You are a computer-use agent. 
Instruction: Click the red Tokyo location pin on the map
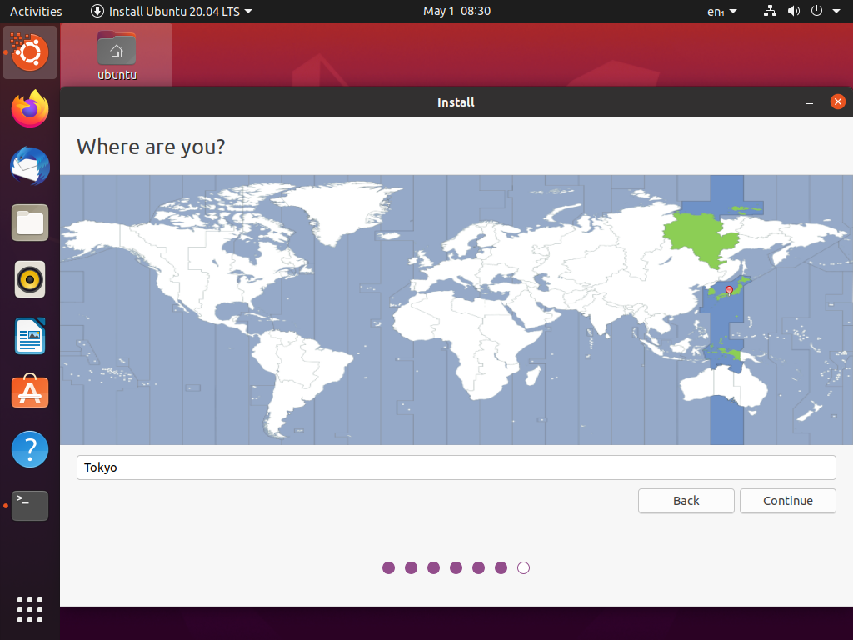click(729, 289)
